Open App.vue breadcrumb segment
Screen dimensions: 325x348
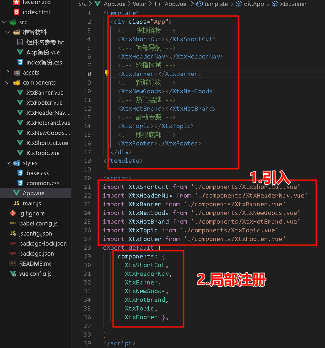[x=114, y=4]
